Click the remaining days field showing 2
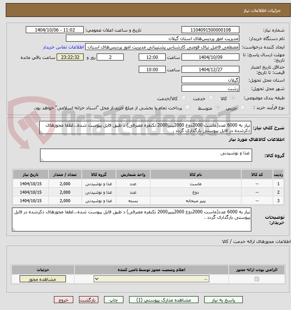The width and height of the screenshot is (291, 310). tap(110, 57)
